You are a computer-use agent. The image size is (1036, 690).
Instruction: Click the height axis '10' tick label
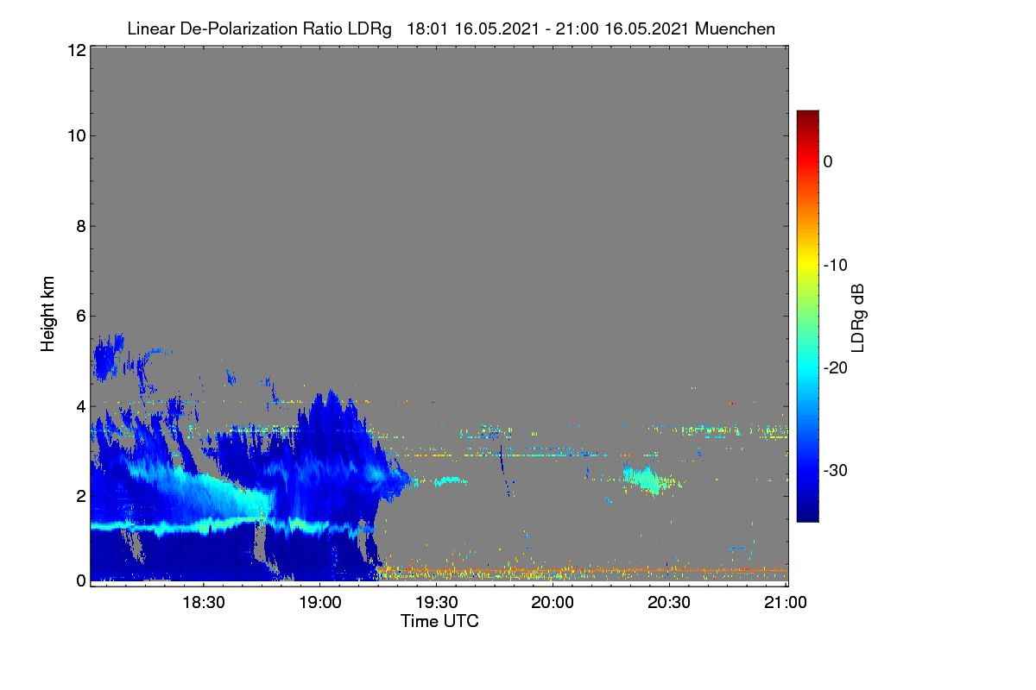[x=75, y=135]
